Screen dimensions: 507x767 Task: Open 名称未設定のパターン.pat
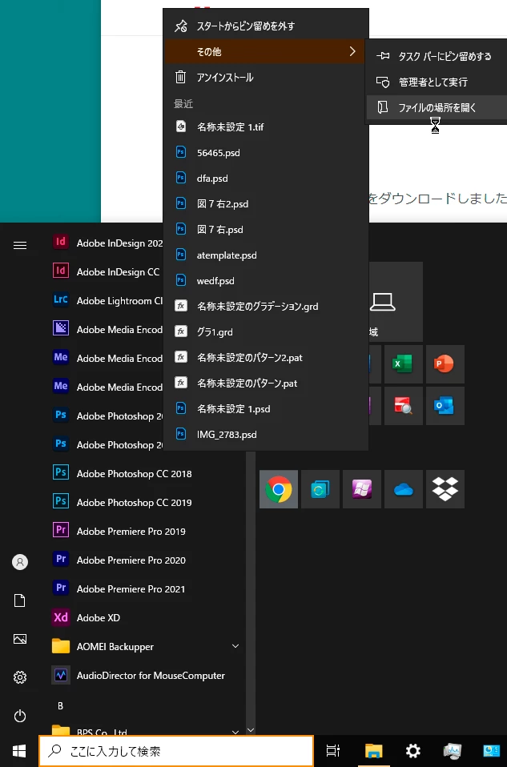coord(266,383)
